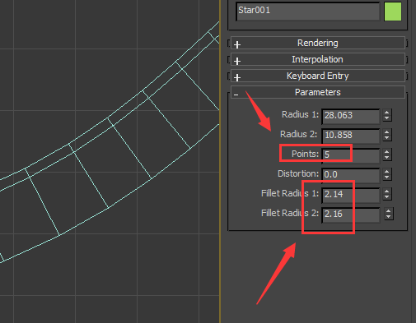
Task: Click the Radius 1 label text
Action: coord(300,114)
